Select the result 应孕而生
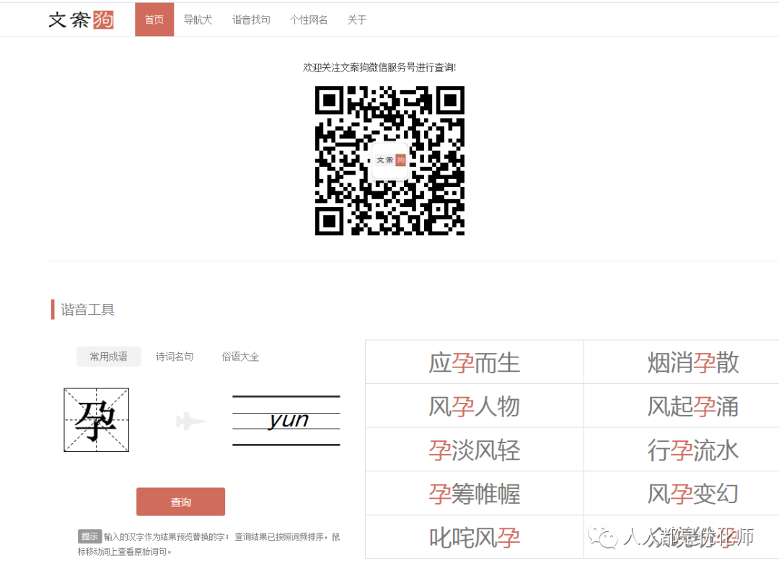The height and width of the screenshot is (571, 779). (x=475, y=362)
